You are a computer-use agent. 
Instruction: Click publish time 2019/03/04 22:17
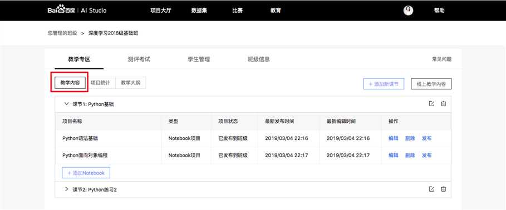coord(287,155)
